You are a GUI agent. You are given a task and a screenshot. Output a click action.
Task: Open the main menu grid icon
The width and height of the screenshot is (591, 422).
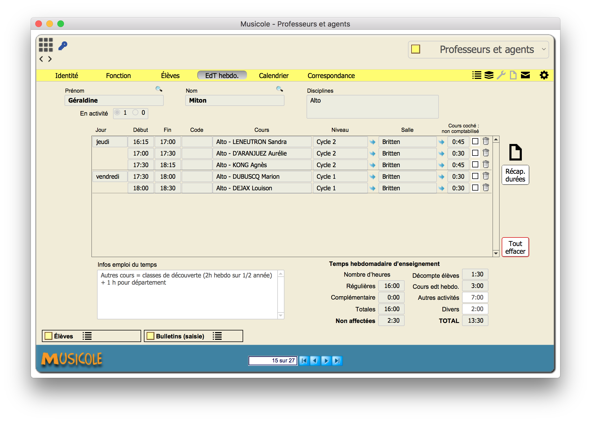click(x=46, y=45)
